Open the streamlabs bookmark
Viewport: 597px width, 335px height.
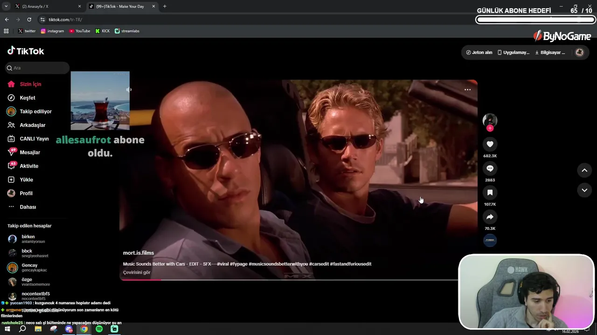[127, 31]
